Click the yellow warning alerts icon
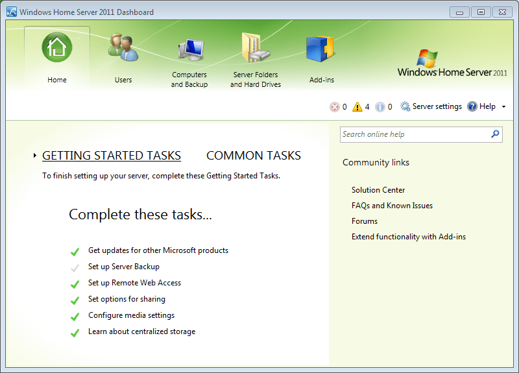Screen dimensions: 519x373 click(357, 106)
